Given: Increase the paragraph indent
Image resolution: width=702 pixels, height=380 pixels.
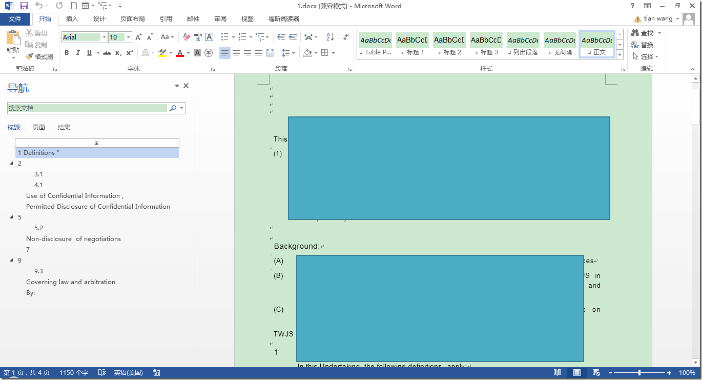Looking at the screenshot, I should 293,37.
